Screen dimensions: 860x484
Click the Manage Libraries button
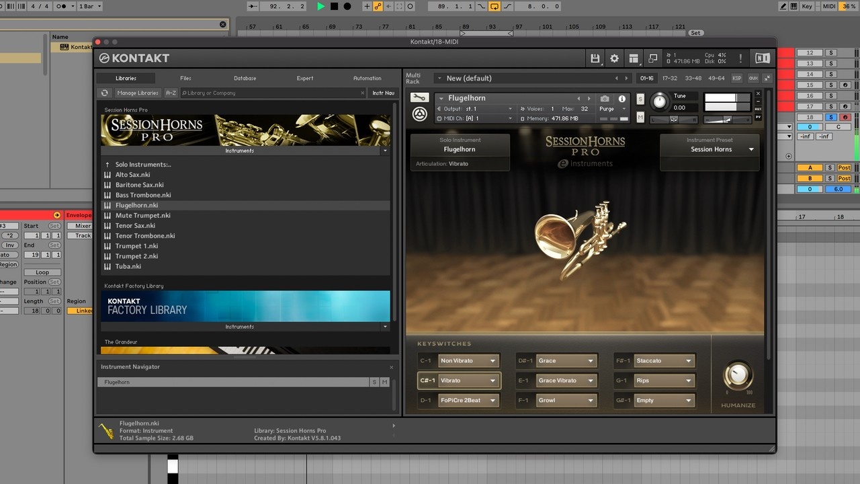click(x=138, y=93)
